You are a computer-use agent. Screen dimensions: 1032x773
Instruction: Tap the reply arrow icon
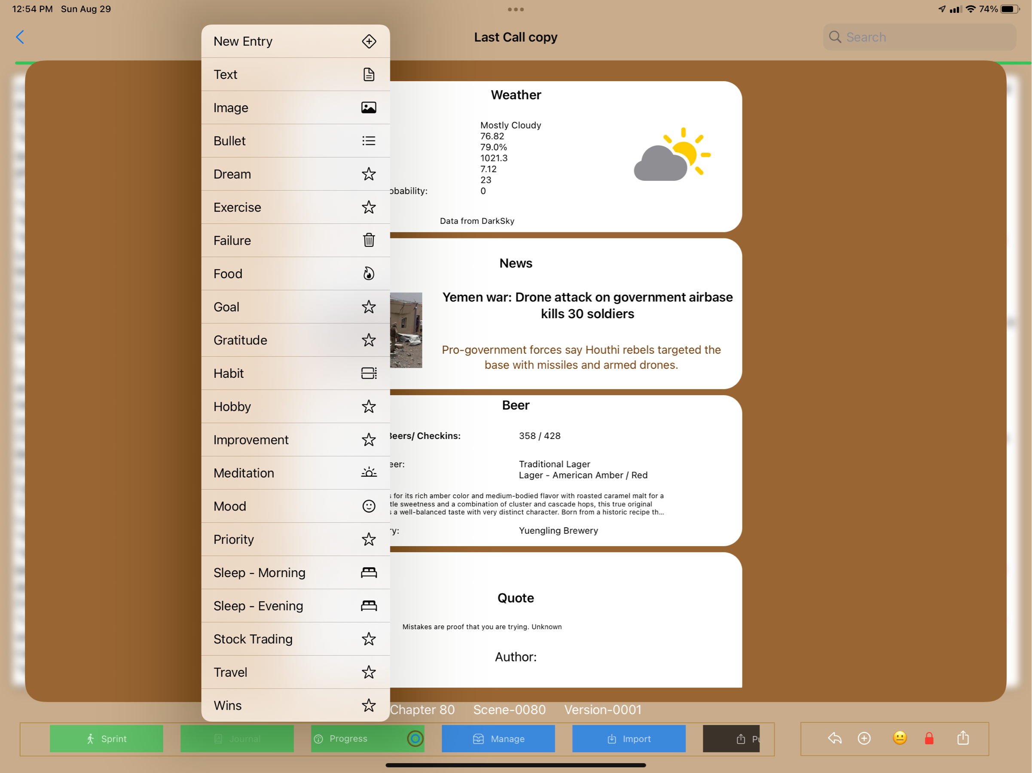(835, 738)
